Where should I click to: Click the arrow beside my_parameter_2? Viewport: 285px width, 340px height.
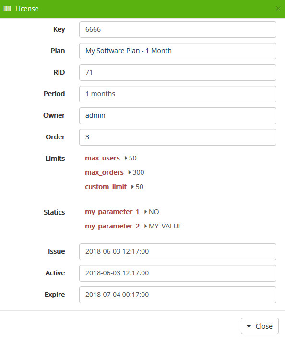coord(145,226)
